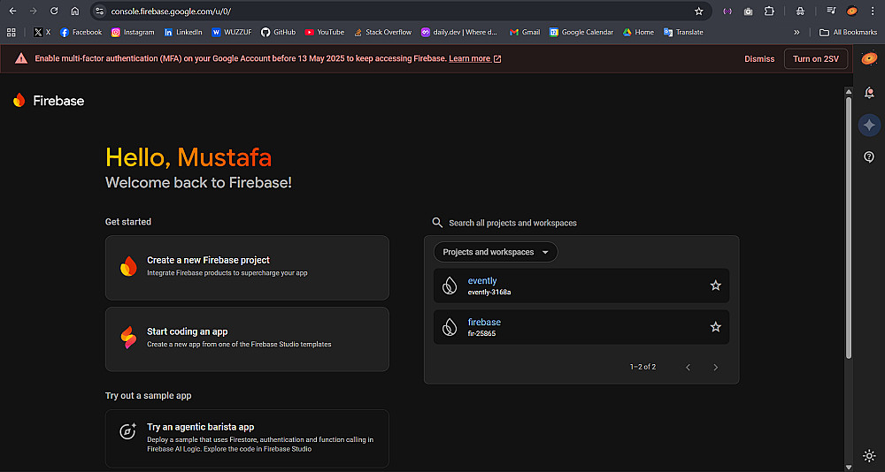Click the Start coding an app card
Viewport: 885px width, 472px height.
[247, 339]
